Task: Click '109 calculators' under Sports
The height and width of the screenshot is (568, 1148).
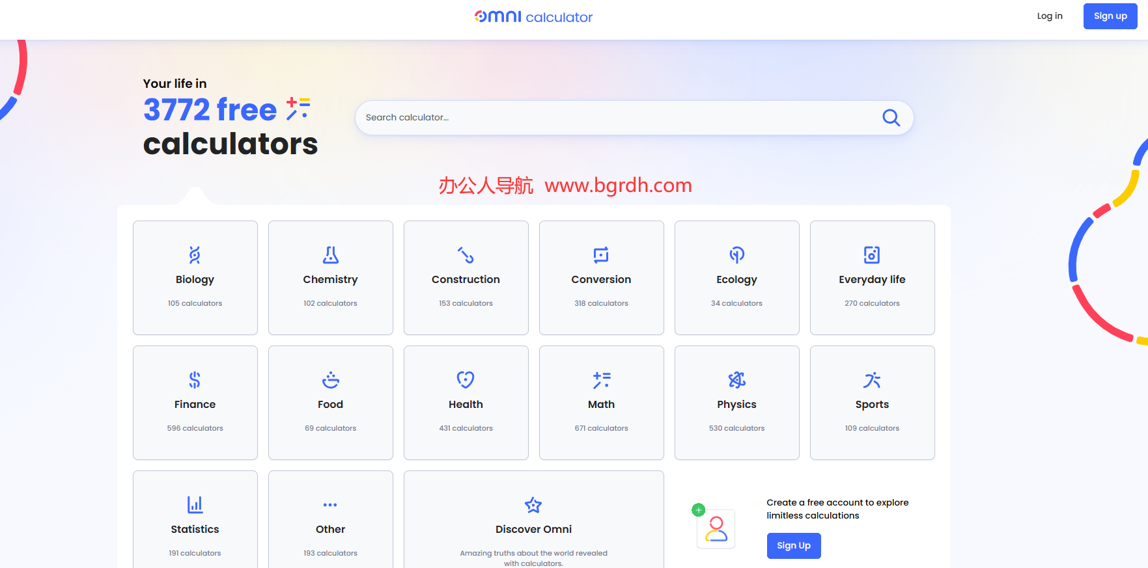Action: 872,428
